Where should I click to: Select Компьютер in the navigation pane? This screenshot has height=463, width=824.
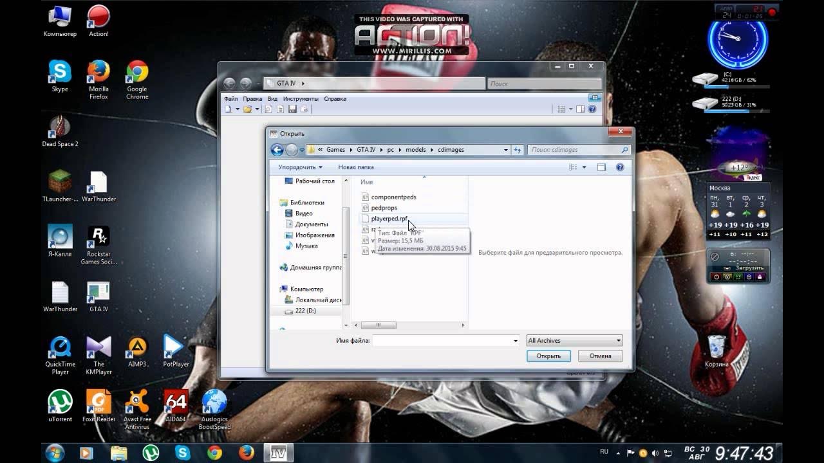coord(301,289)
